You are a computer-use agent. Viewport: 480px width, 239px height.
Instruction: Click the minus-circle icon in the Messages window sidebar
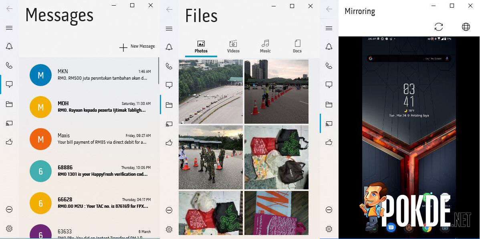tap(9, 209)
